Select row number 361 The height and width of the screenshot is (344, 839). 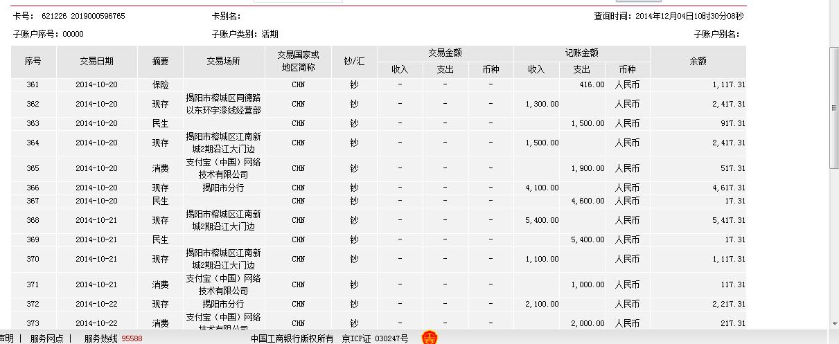point(33,84)
